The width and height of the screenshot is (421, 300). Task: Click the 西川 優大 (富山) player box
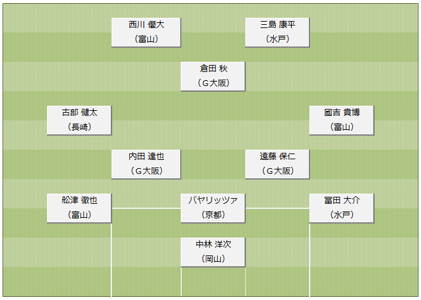[146, 32]
